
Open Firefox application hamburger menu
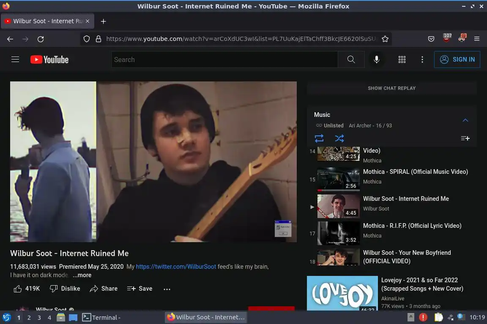477,39
